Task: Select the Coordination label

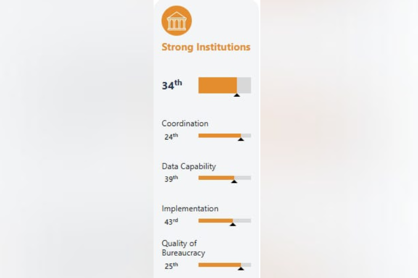Action: pyautogui.click(x=185, y=124)
